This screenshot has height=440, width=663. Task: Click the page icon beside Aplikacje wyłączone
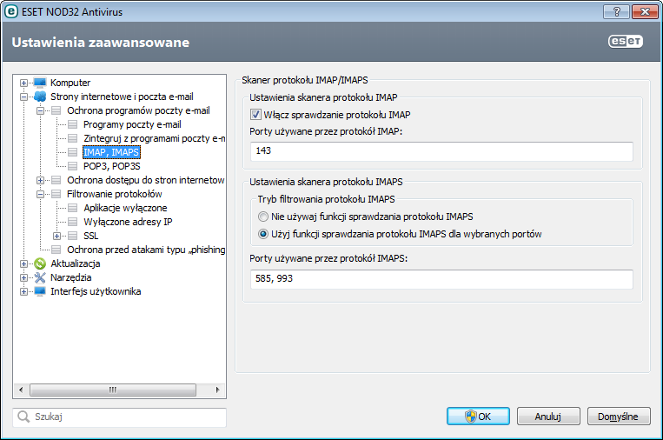(x=73, y=208)
